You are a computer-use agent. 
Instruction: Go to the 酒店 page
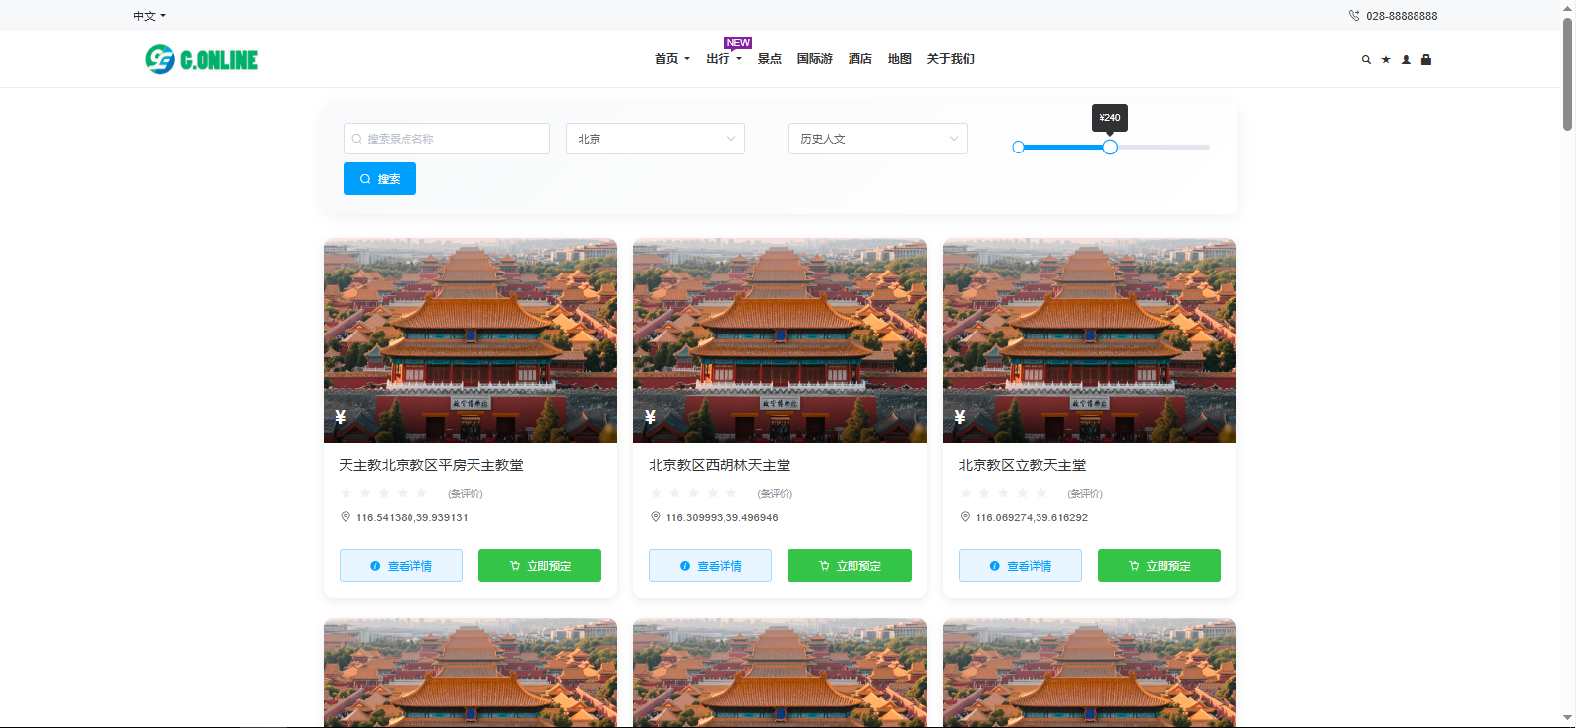tap(860, 59)
